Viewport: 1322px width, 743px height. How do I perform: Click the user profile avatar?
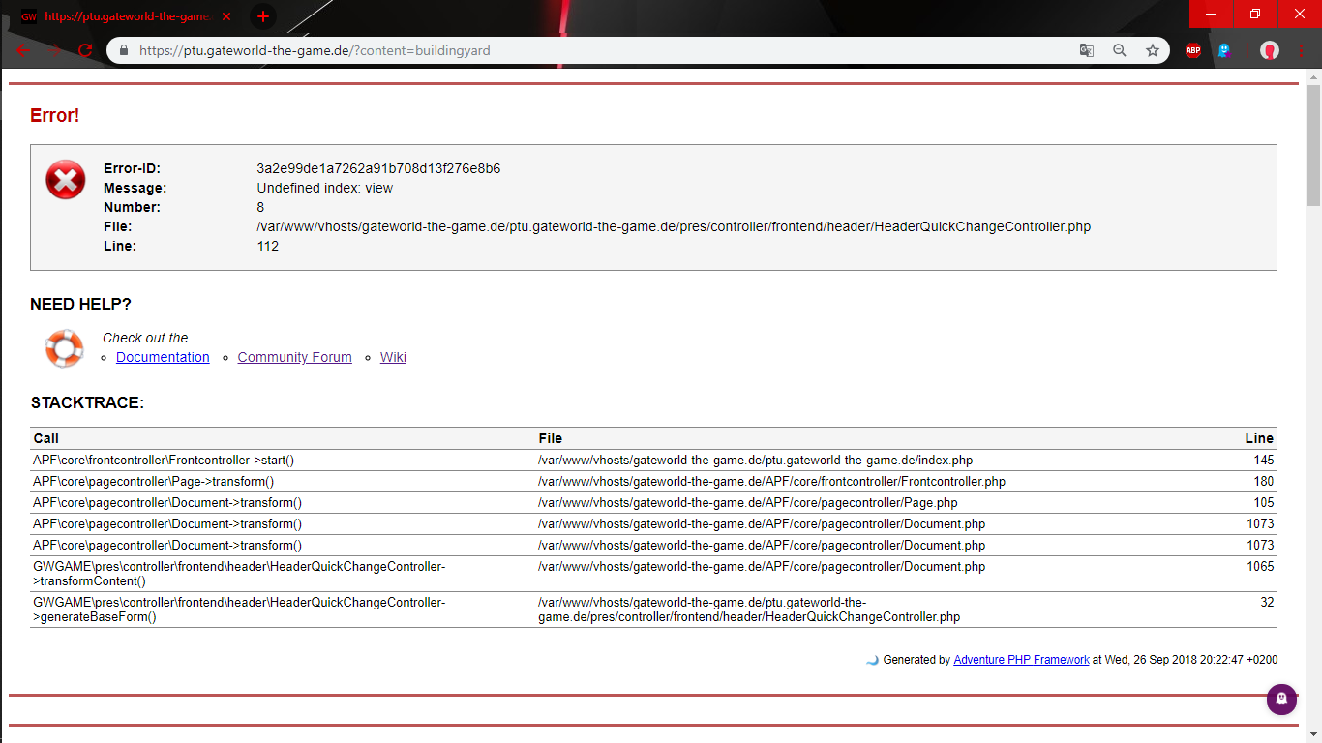1270,50
